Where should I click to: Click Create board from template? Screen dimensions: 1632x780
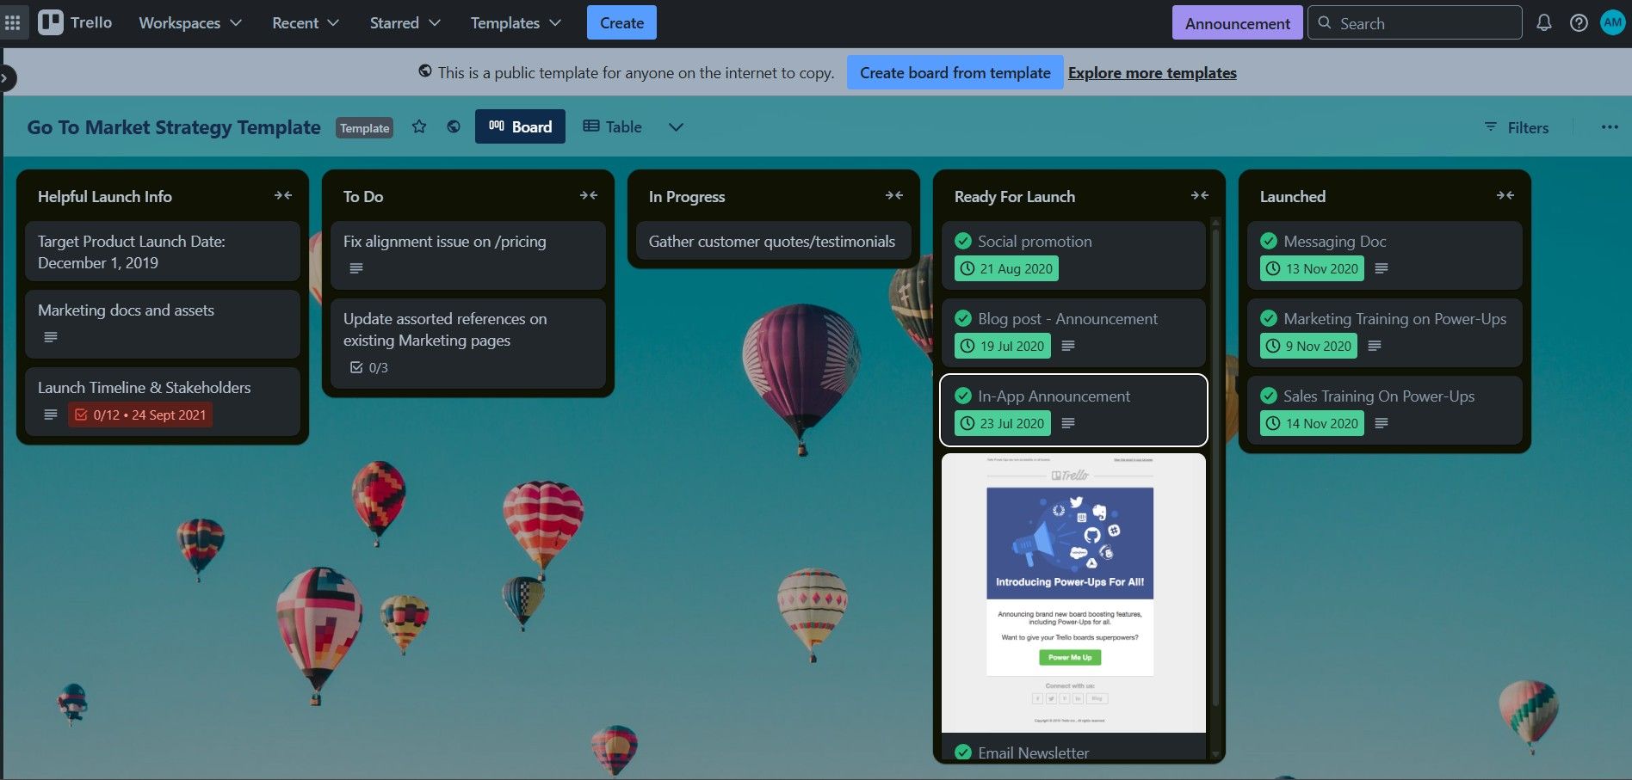tap(955, 73)
